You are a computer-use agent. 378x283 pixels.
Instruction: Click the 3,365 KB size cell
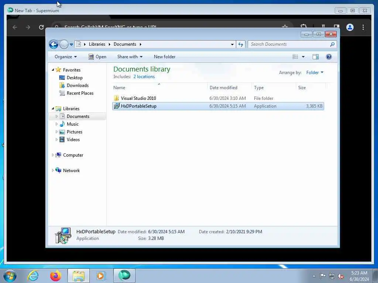314,106
